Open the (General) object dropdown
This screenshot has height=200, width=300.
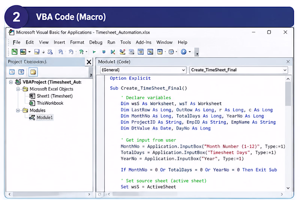(x=143, y=70)
